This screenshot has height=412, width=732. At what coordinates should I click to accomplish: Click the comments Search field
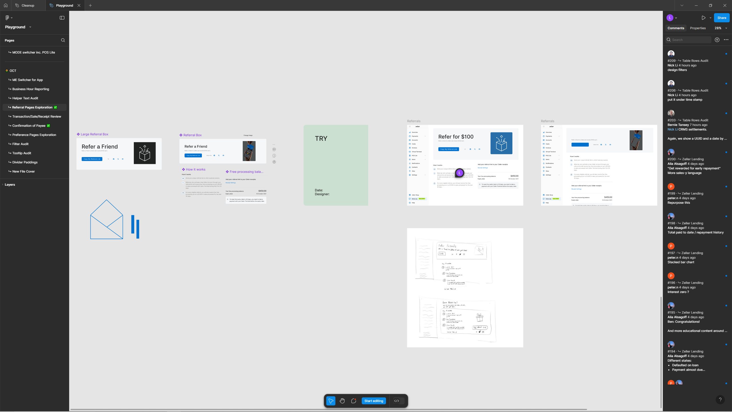click(x=688, y=39)
